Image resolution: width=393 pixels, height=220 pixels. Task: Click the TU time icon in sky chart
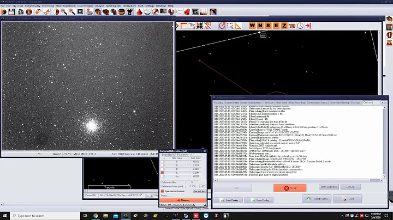tap(292, 26)
